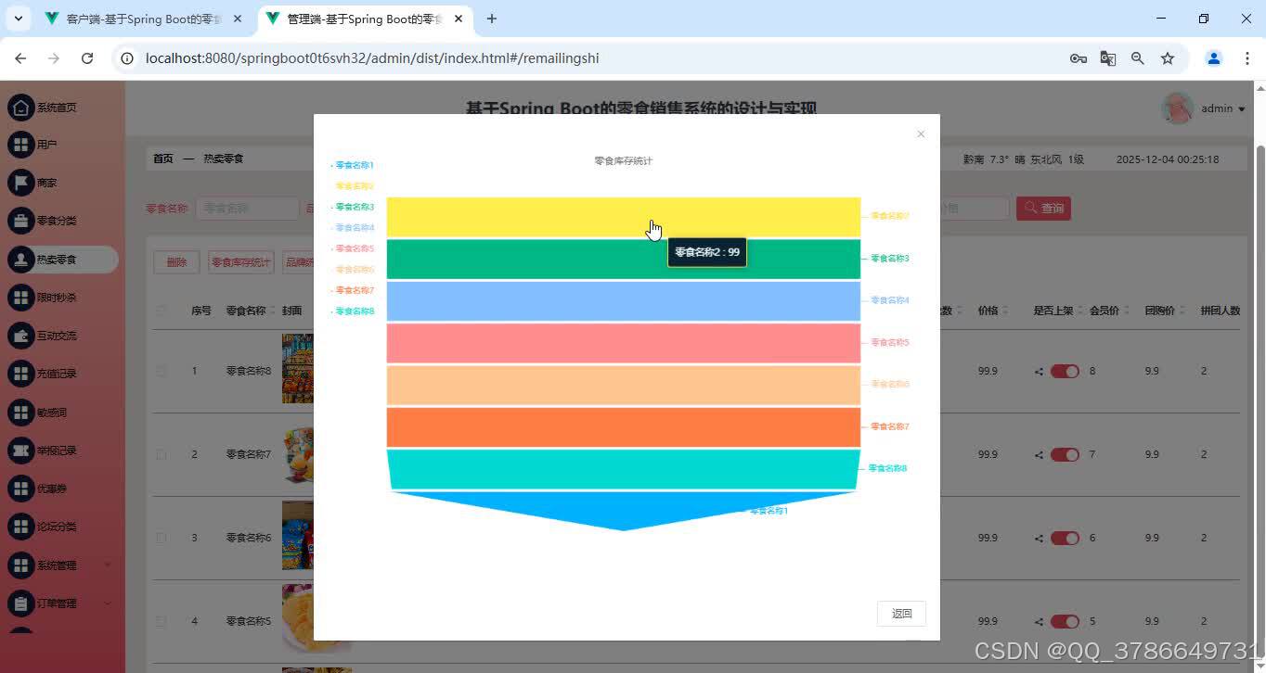
Task: Click the orange 零食名称7 funnel segment
Action: 624,427
